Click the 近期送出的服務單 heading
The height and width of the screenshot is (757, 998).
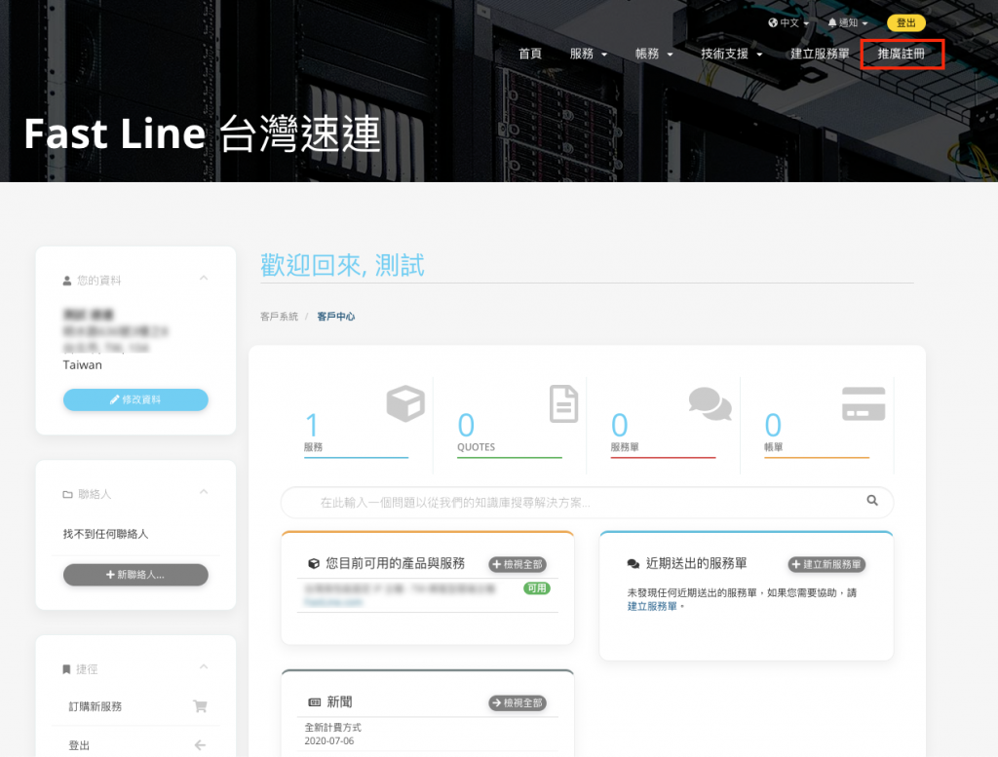(696, 563)
